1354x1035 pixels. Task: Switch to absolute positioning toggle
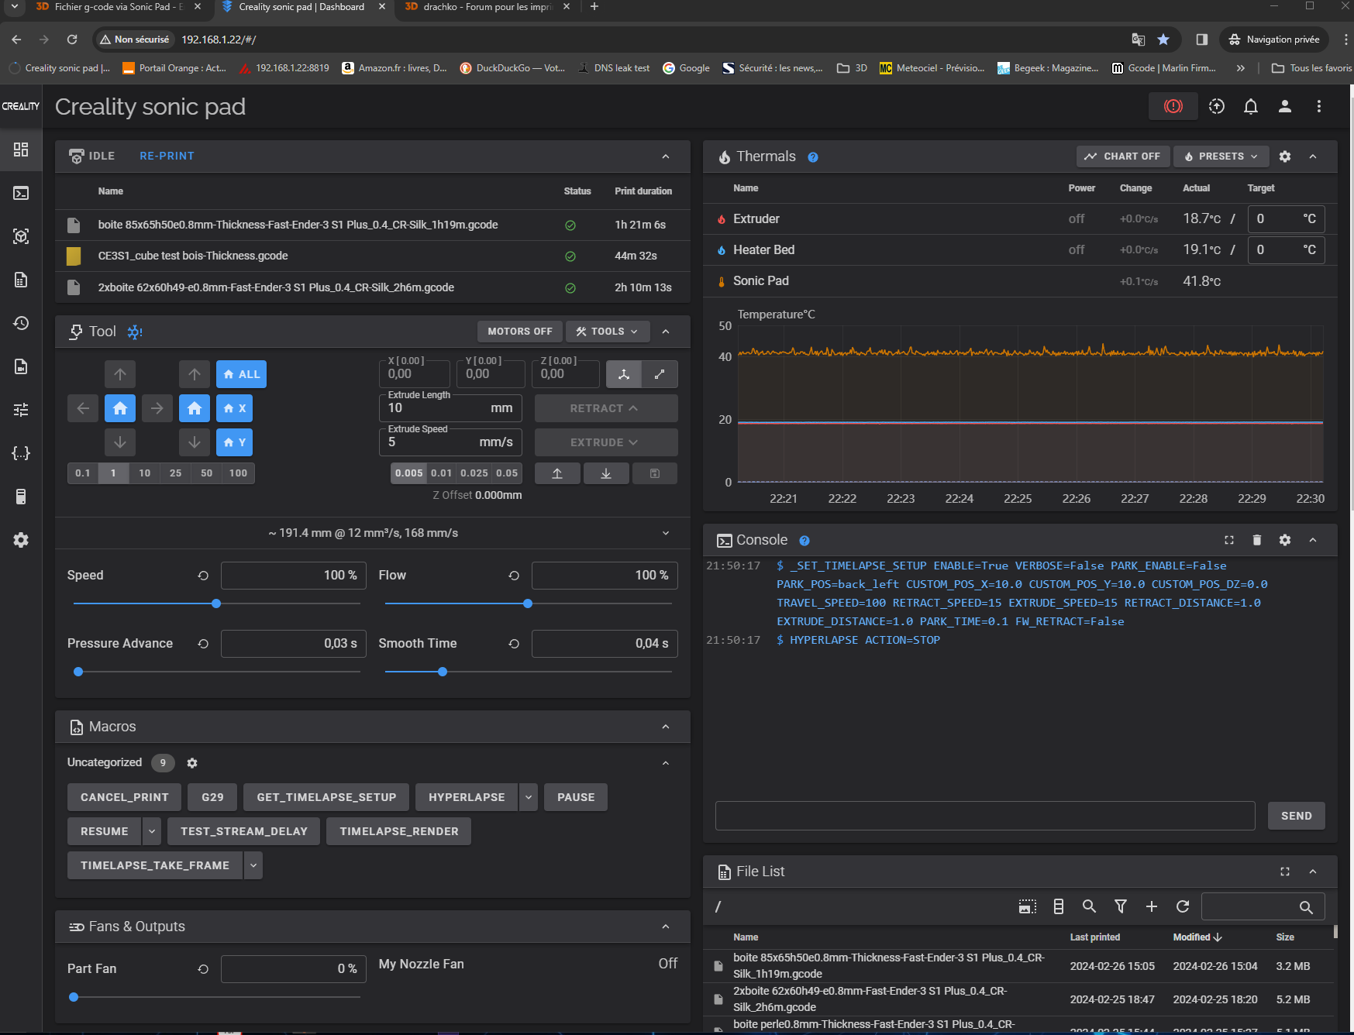pyautogui.click(x=624, y=374)
